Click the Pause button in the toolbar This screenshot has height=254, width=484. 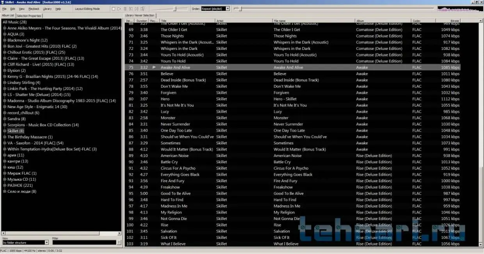pyautogui.click(x=125, y=9)
